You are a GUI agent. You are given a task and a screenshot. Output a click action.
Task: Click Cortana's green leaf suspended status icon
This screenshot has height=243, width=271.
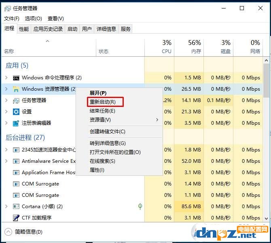[140, 206]
